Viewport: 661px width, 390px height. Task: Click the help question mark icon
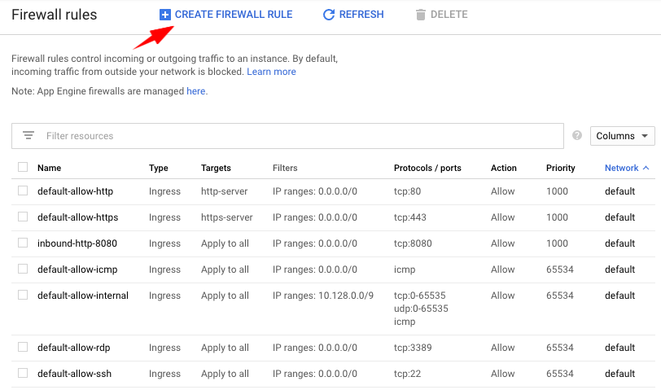point(577,136)
